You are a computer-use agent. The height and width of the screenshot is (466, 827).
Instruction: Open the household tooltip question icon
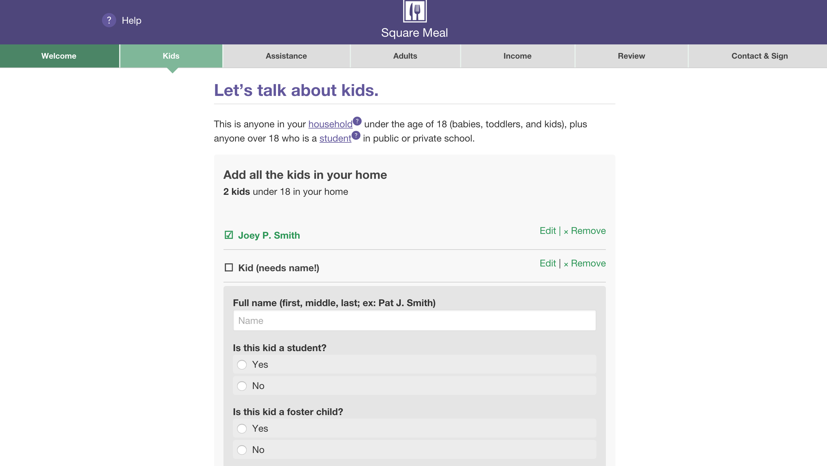(357, 121)
